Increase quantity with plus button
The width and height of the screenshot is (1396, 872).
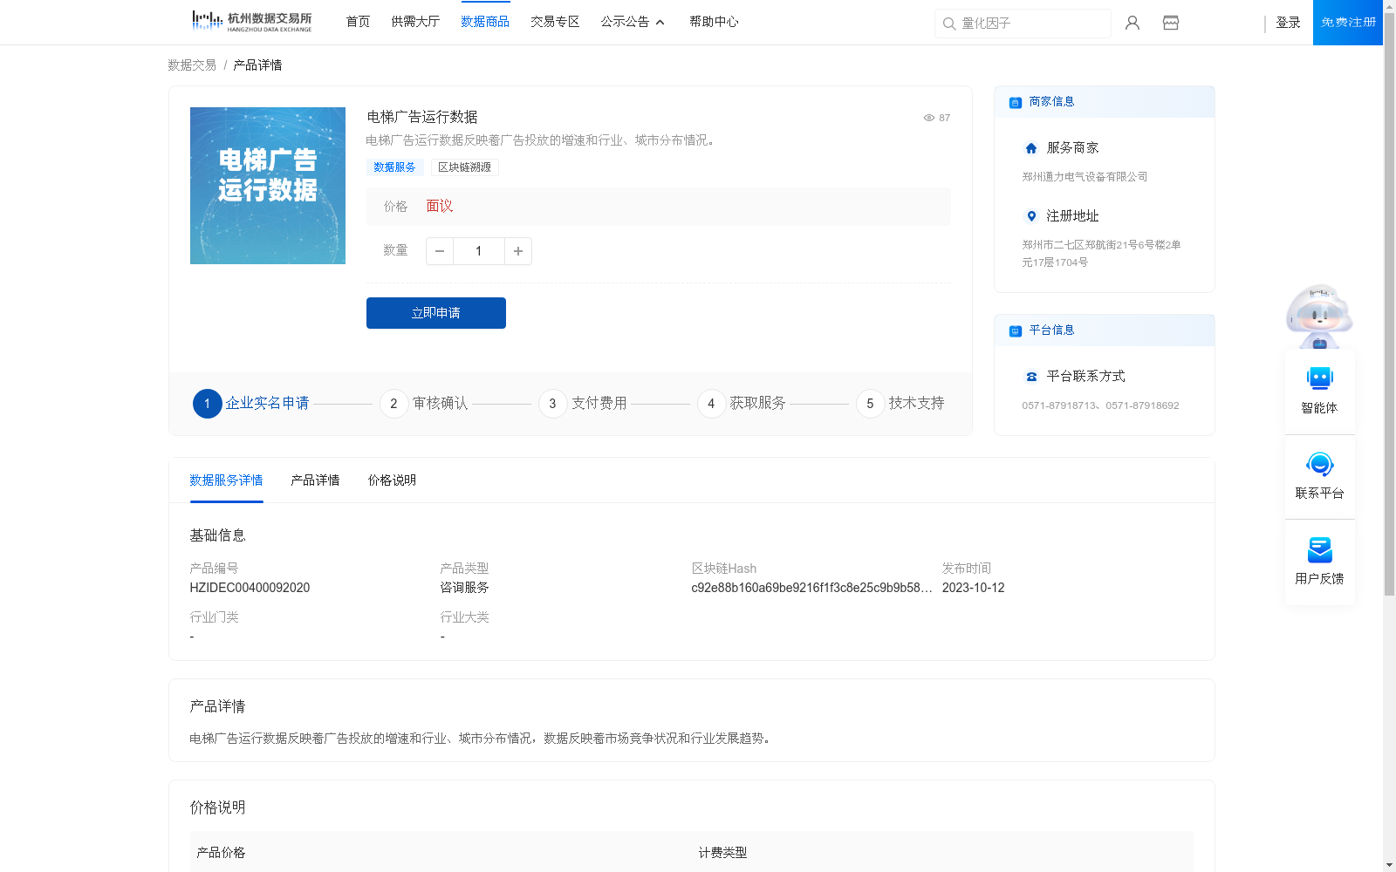pyautogui.click(x=518, y=251)
